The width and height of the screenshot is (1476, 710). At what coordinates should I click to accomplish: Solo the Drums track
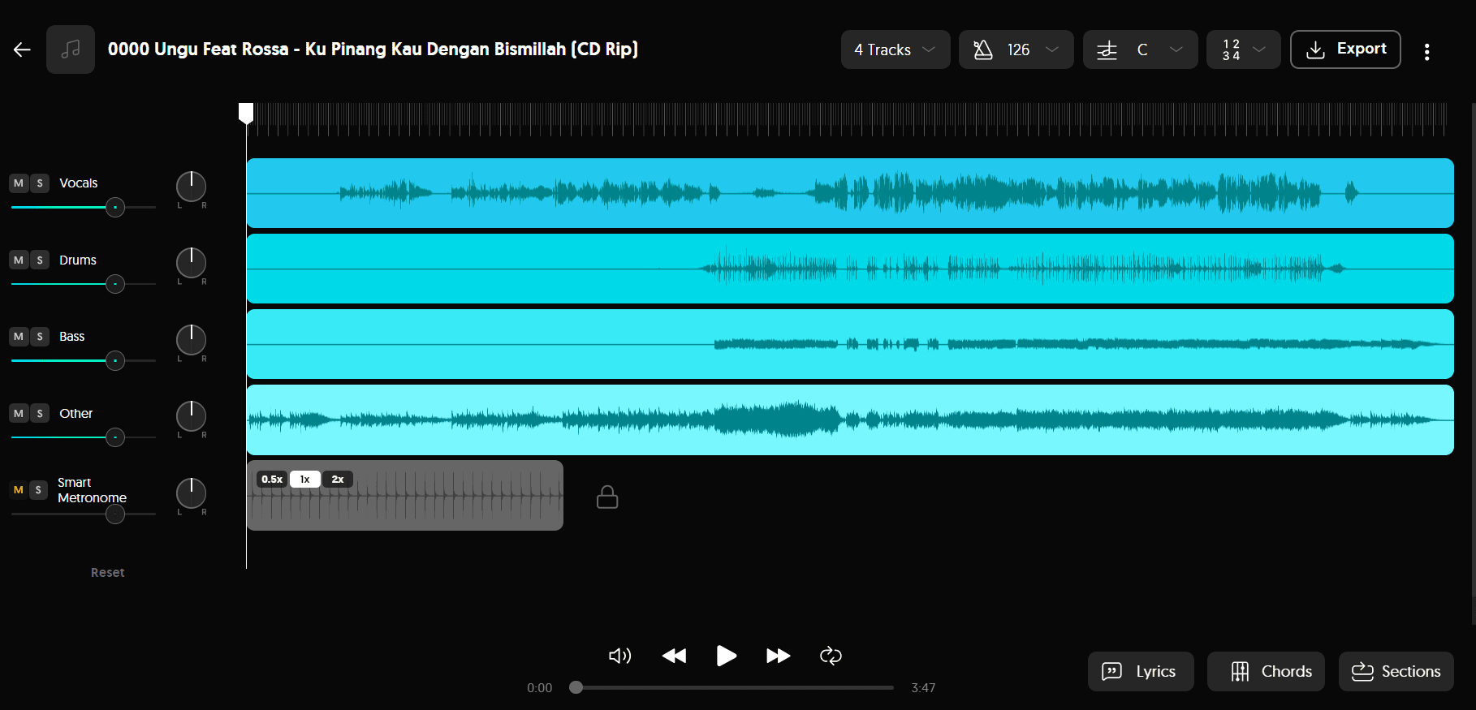[x=40, y=260]
